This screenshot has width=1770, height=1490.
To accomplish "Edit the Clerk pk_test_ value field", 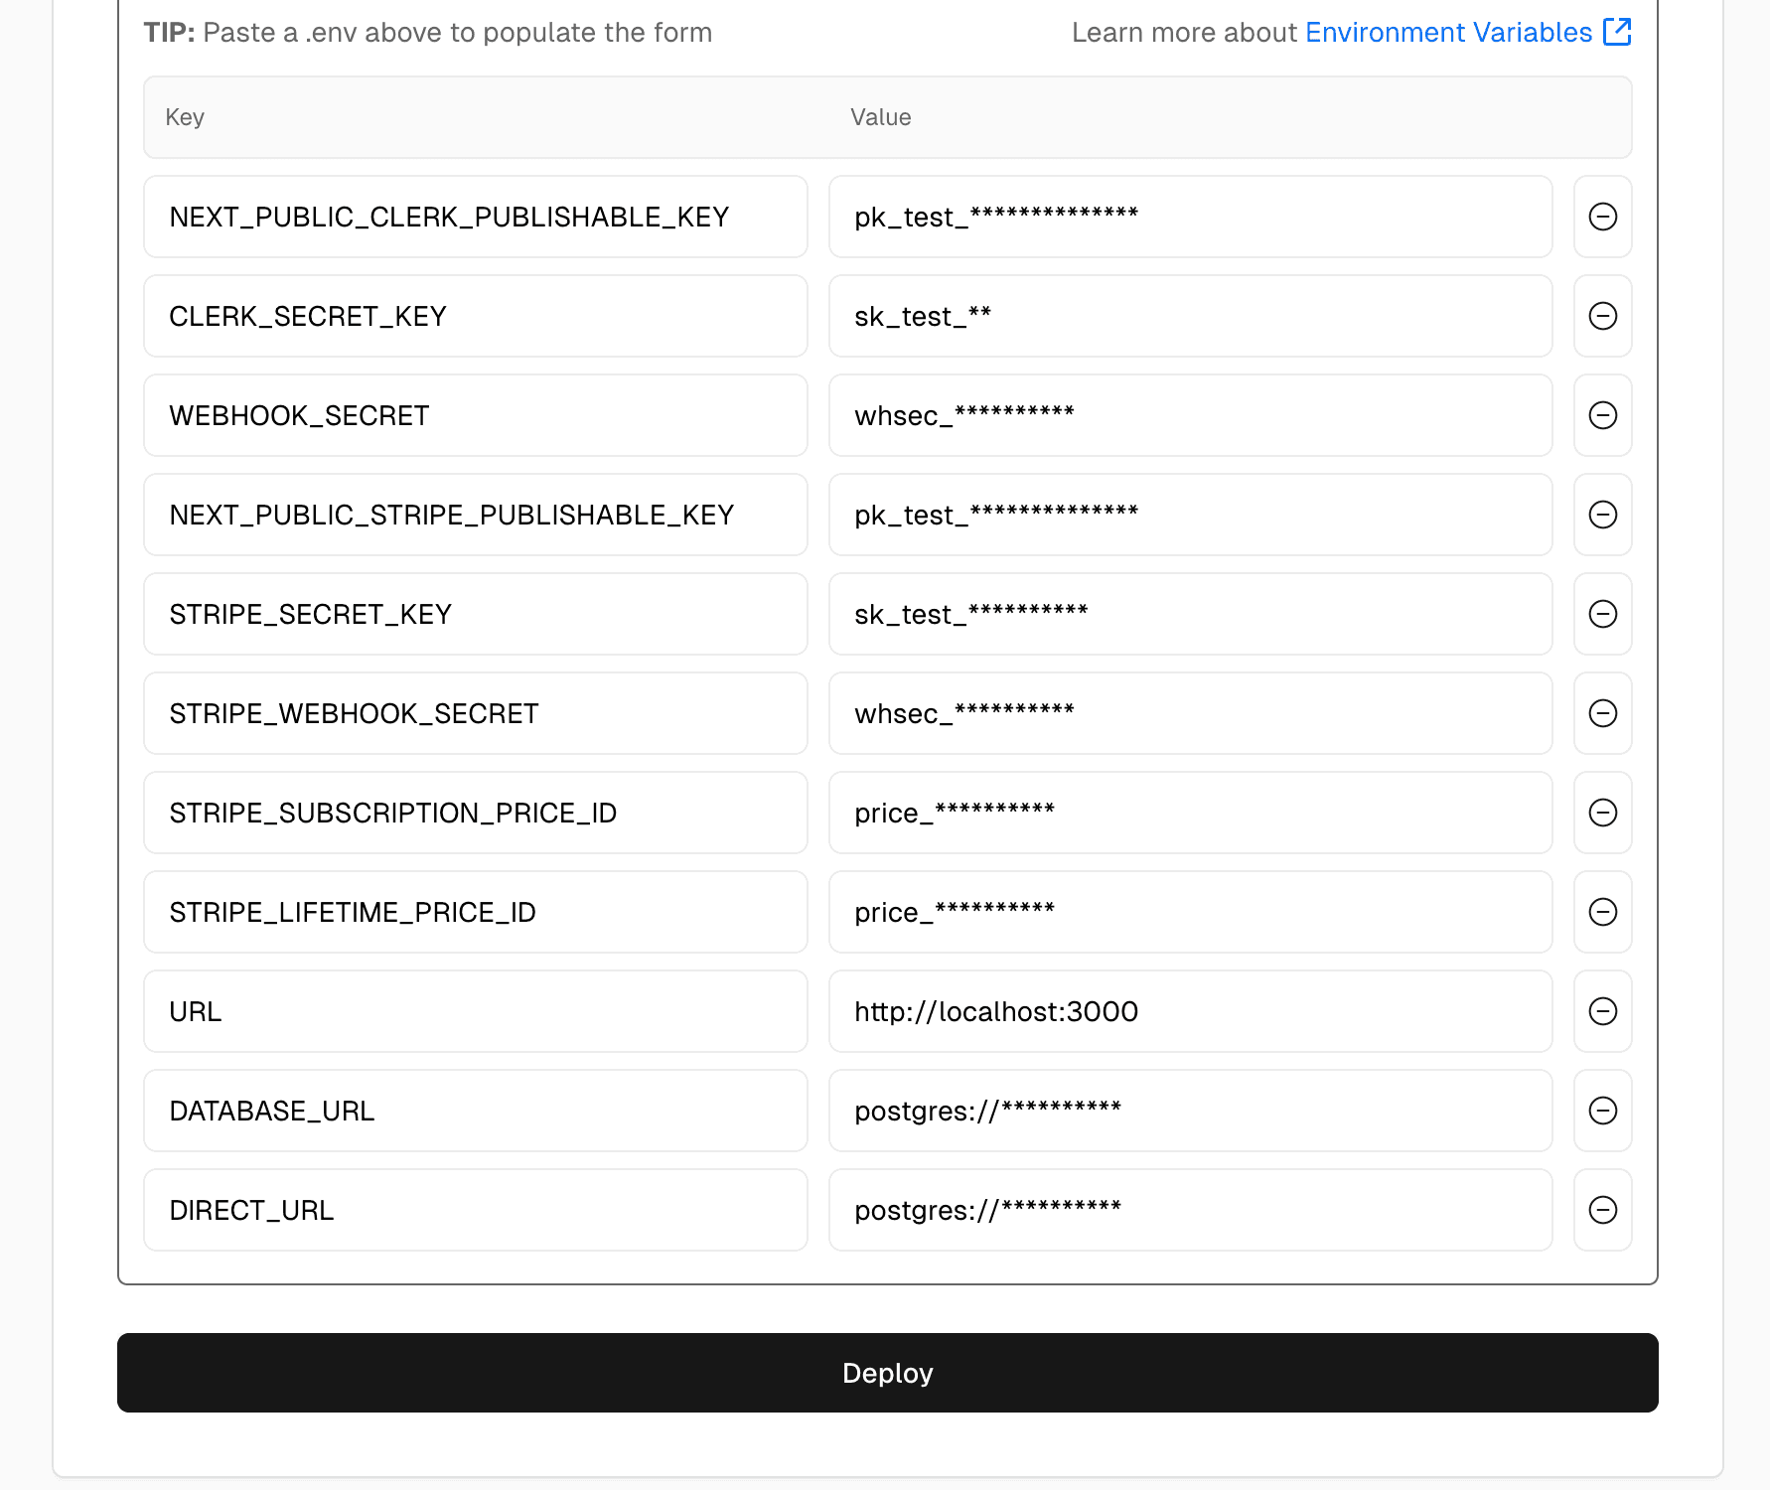I will [x=1190, y=217].
